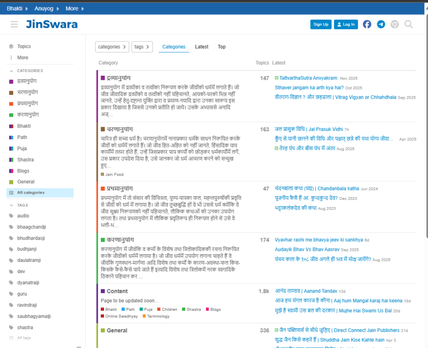Open the Content category heading
Screen dimensions: 428x348
(117, 291)
